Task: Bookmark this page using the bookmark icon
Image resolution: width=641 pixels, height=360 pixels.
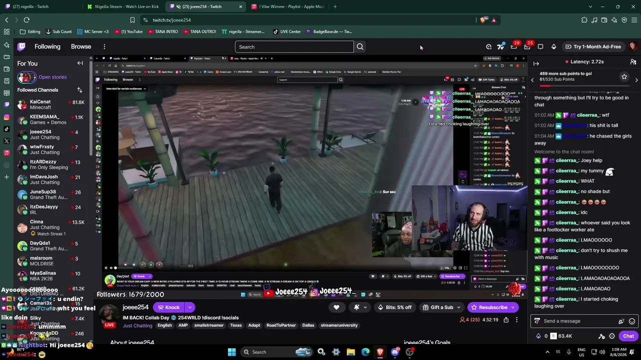Action: click(132, 20)
